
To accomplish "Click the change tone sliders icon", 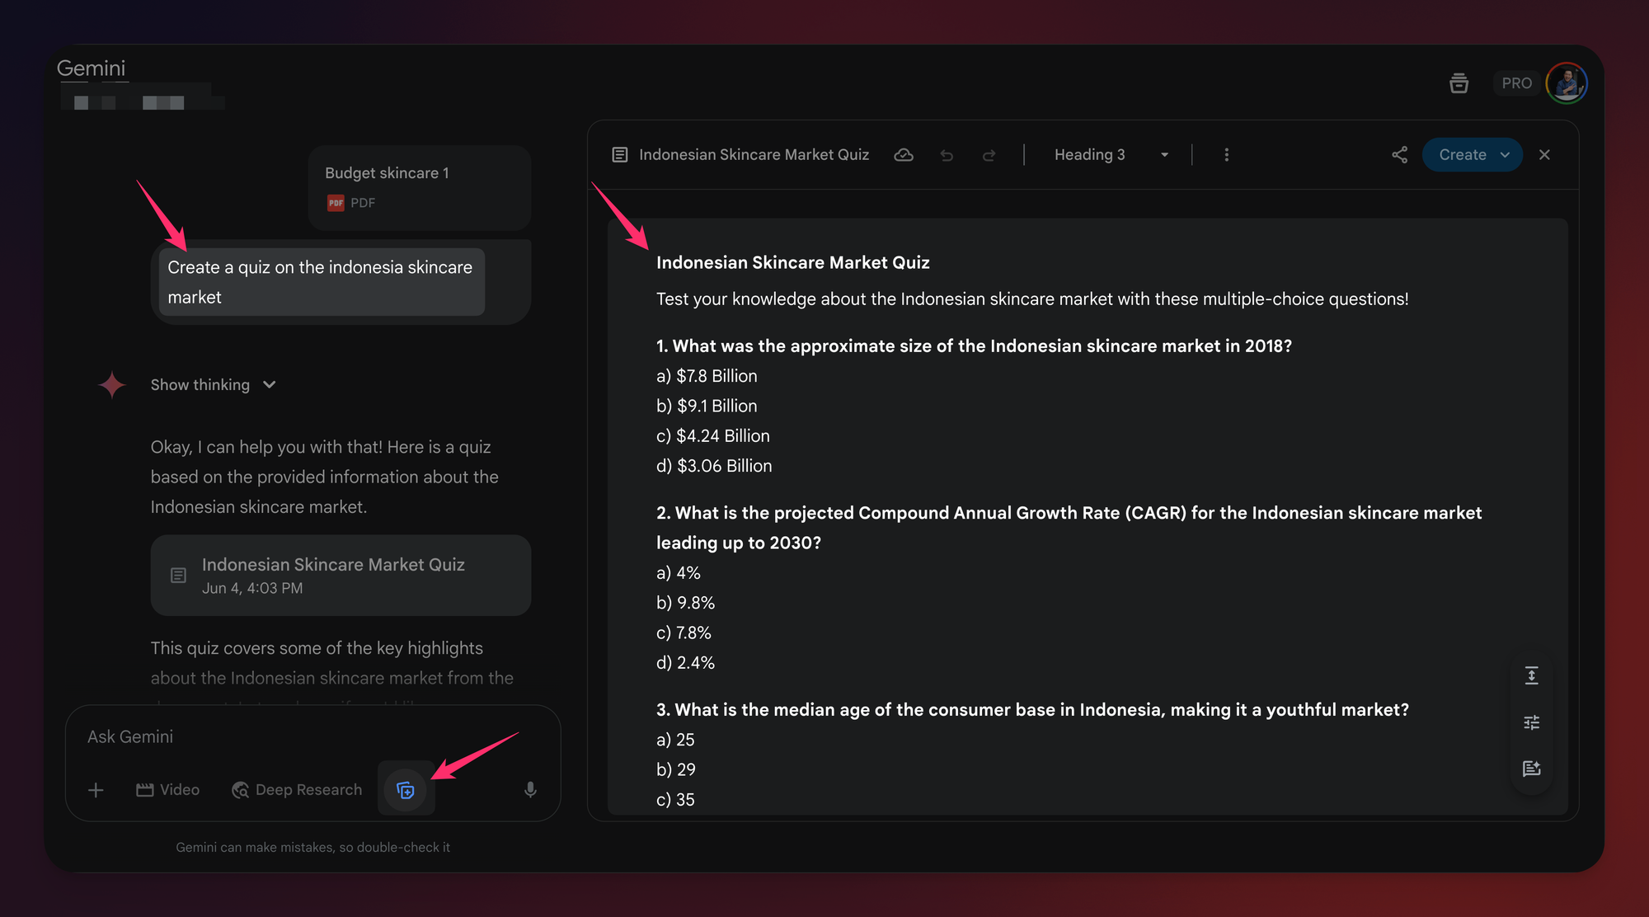I will [1531, 722].
